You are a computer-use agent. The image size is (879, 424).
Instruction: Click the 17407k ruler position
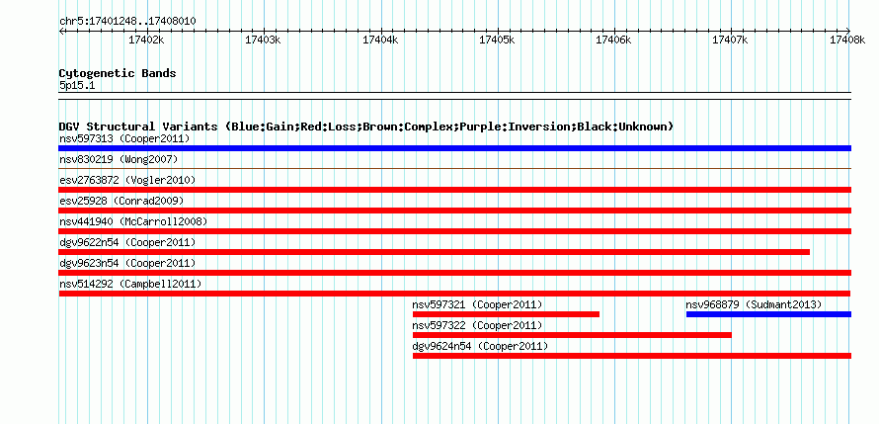(731, 40)
